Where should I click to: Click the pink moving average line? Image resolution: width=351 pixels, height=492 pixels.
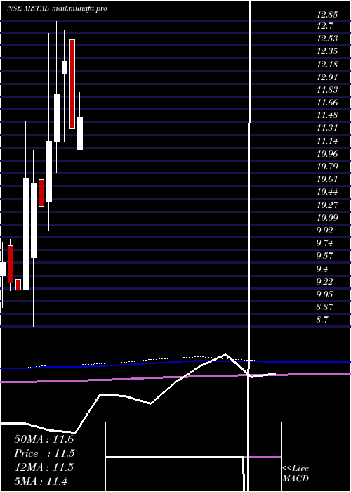[x=175, y=378]
